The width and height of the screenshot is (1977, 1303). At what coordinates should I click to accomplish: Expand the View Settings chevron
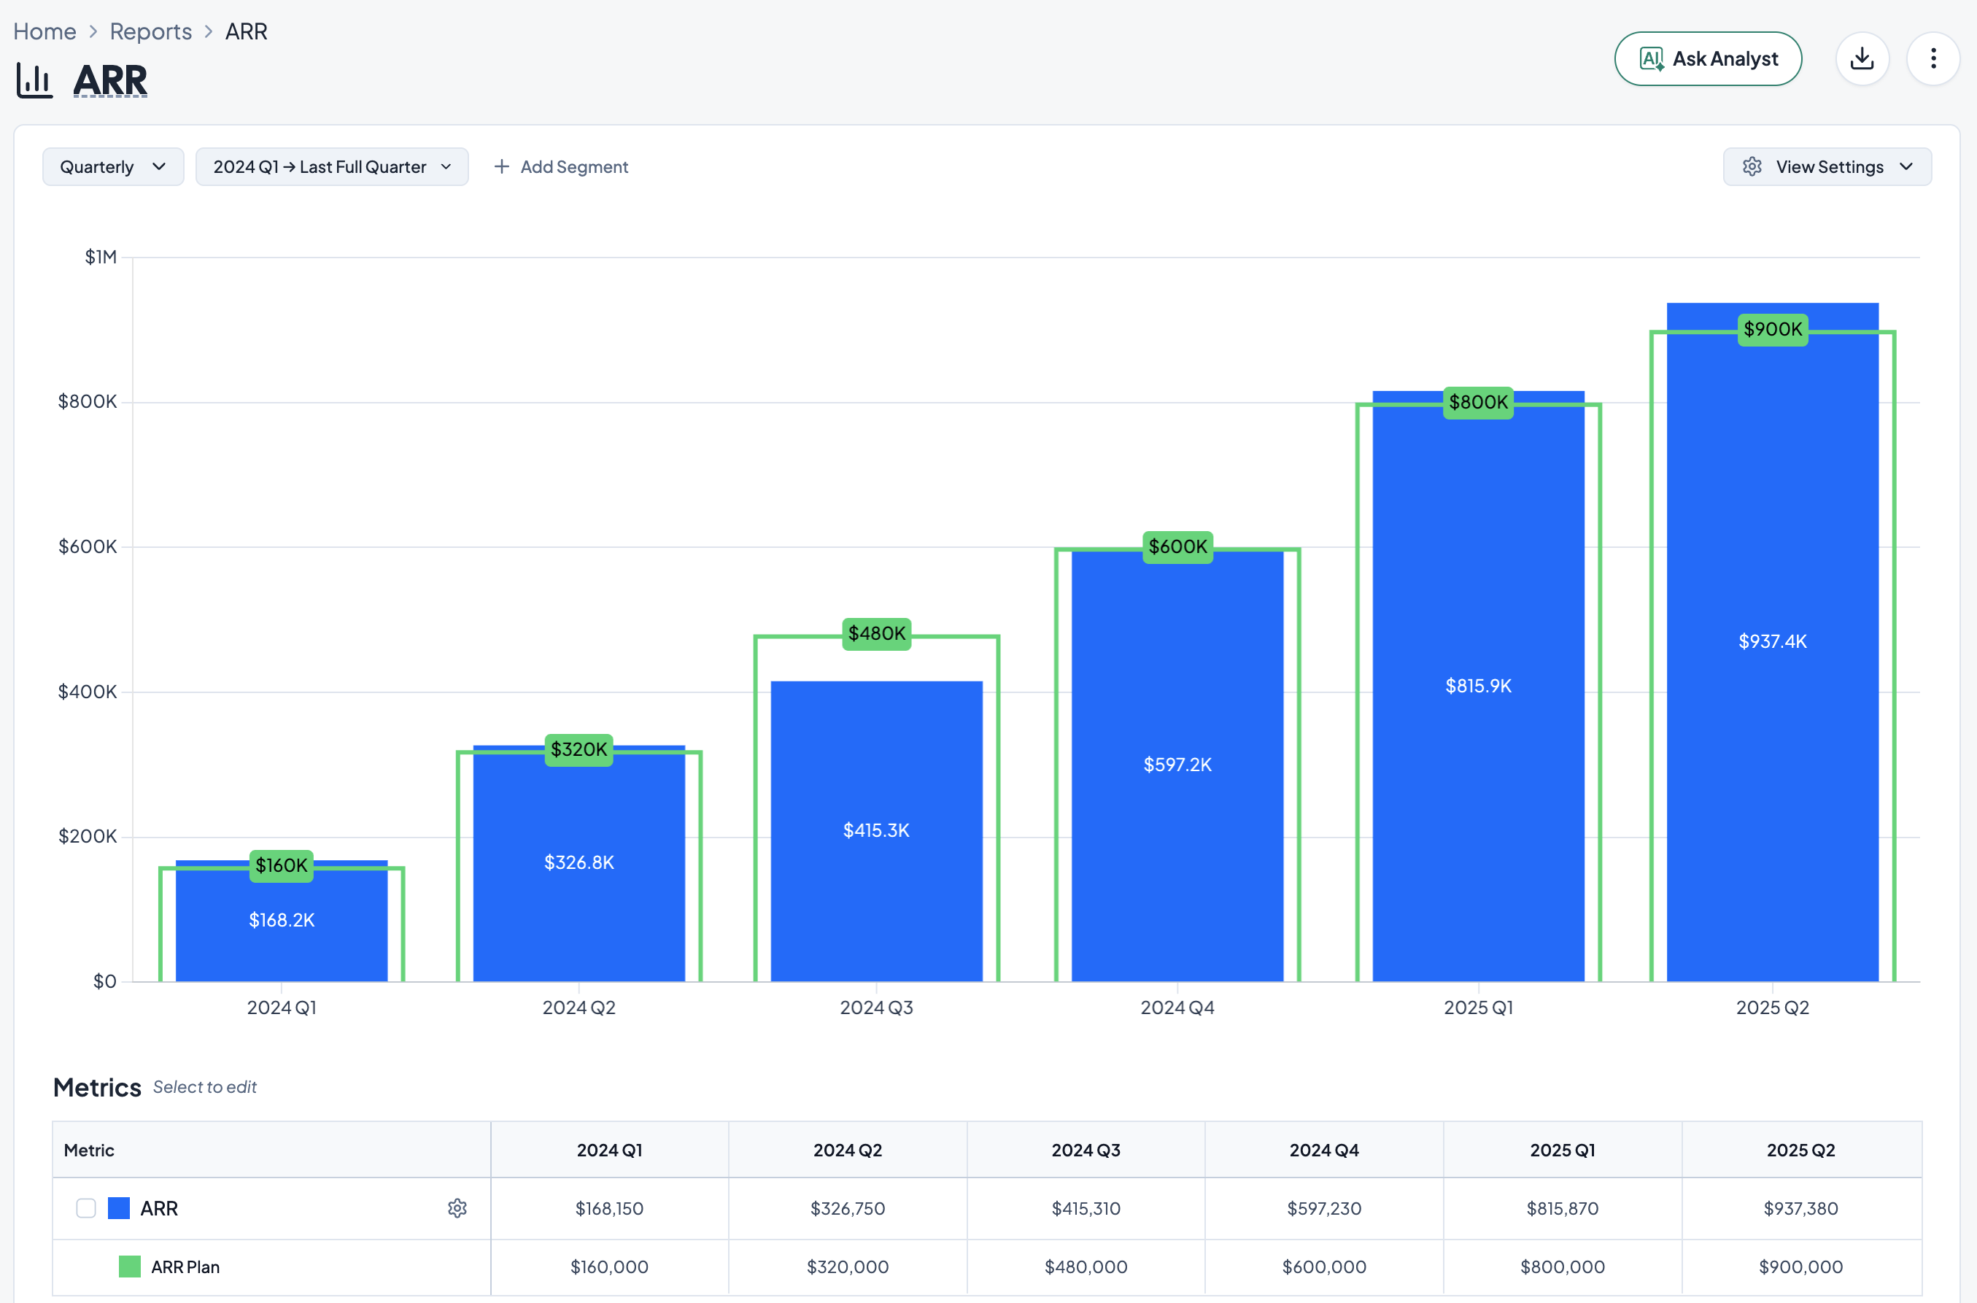[1906, 167]
